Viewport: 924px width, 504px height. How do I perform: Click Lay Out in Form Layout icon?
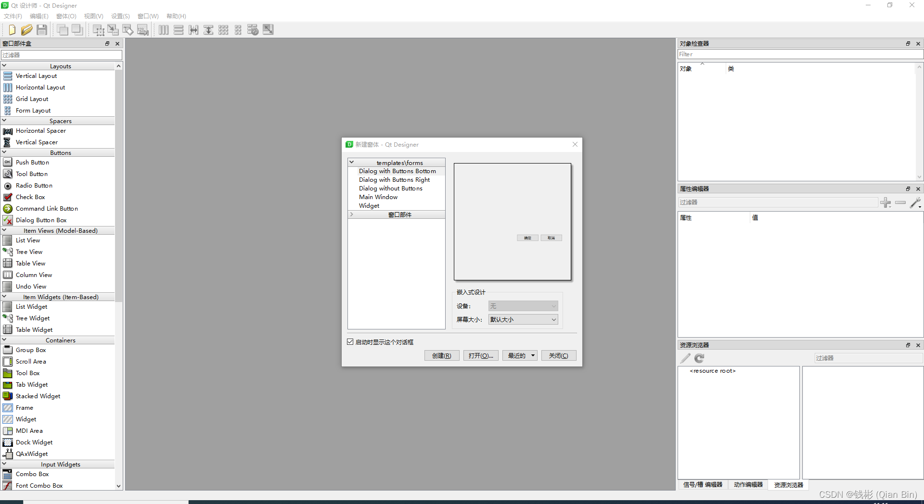click(x=238, y=30)
